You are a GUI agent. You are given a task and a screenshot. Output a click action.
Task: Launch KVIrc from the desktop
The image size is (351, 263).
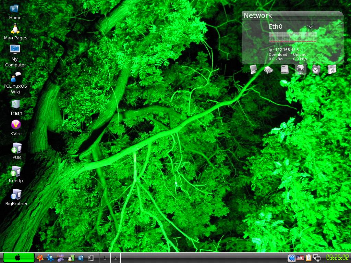[x=16, y=125]
